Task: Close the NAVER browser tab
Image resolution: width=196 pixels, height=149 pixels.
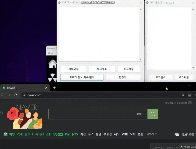Action: (x=46, y=88)
